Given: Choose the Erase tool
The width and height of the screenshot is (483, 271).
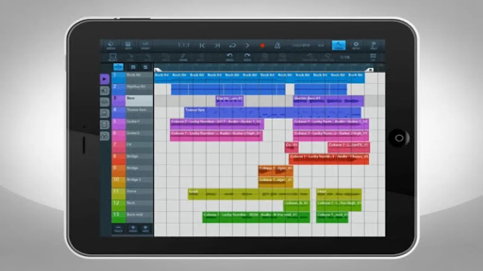Looking at the screenshot, I should point(165,57).
